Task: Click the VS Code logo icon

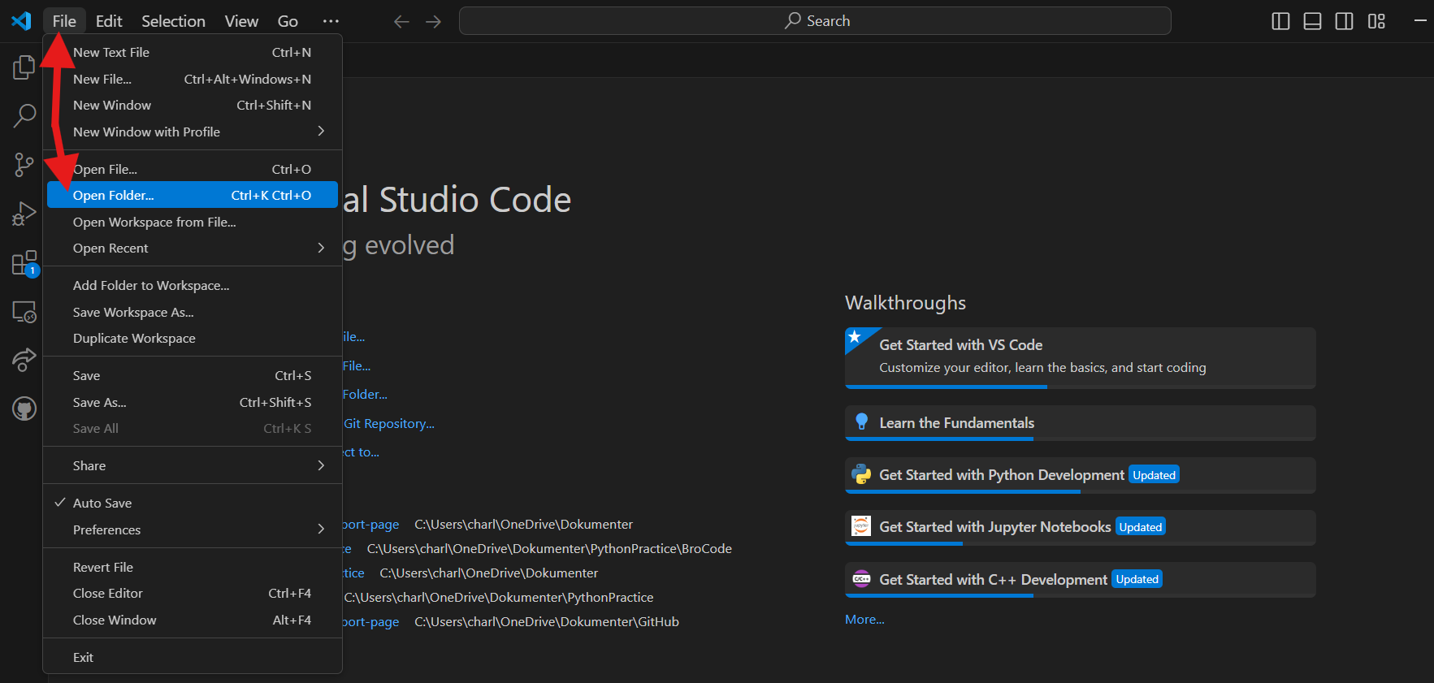Action: (x=21, y=21)
